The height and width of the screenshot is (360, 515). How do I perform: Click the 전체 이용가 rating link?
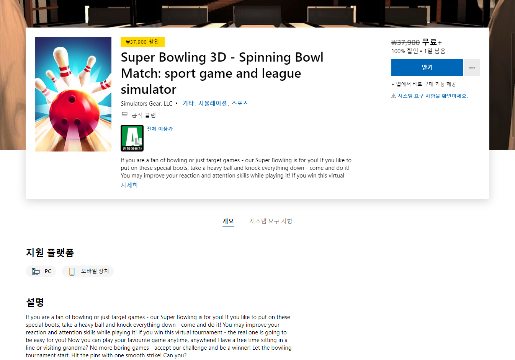(x=160, y=129)
